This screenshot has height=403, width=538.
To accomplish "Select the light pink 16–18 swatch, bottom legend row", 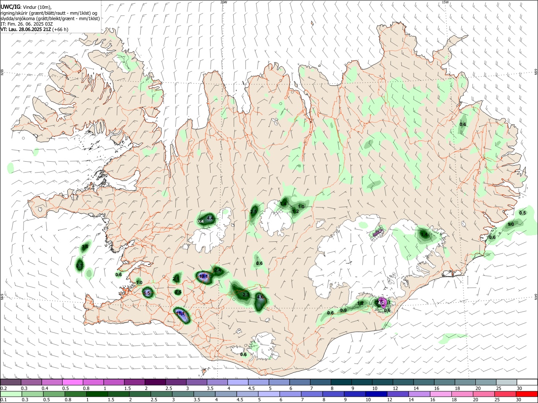I will (x=440, y=394).
